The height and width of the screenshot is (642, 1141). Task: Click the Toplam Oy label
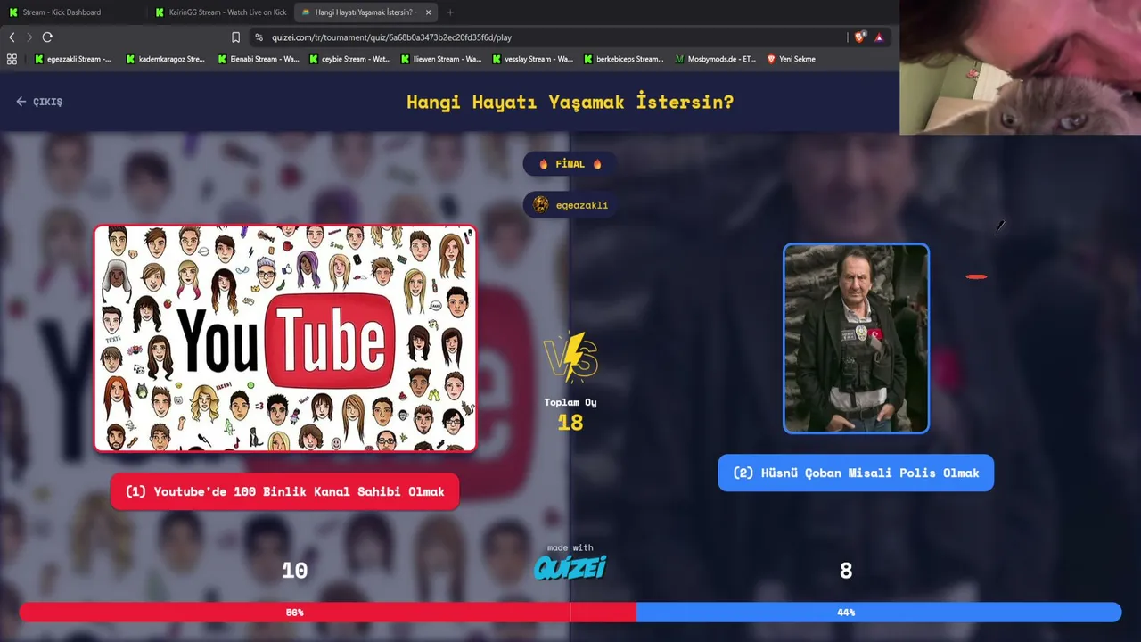tap(570, 402)
